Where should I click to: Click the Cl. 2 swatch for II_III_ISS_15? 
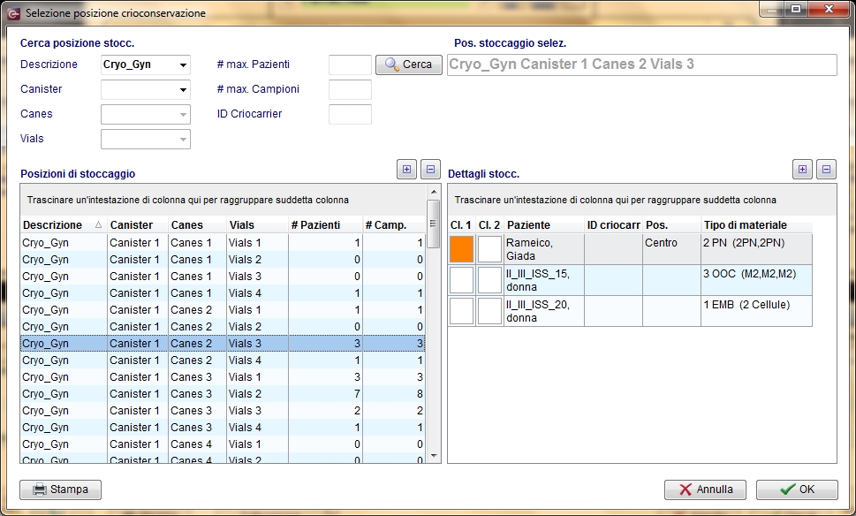click(489, 280)
